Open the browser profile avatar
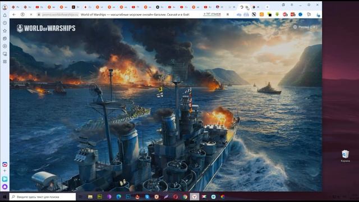 pyautogui.click(x=4, y=7)
